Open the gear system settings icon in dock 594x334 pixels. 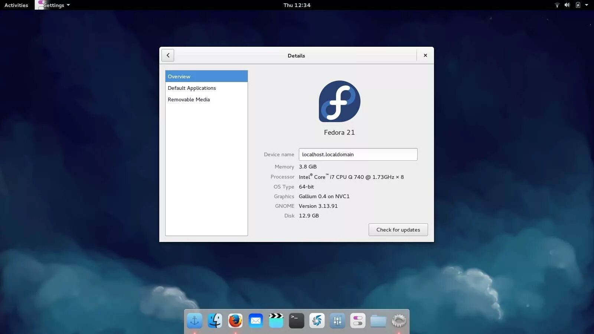[x=399, y=321]
